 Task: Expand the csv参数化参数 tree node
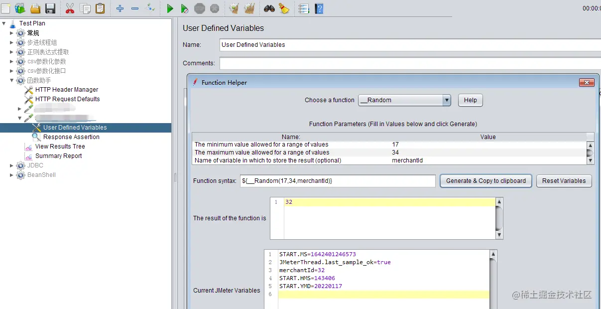(12, 61)
